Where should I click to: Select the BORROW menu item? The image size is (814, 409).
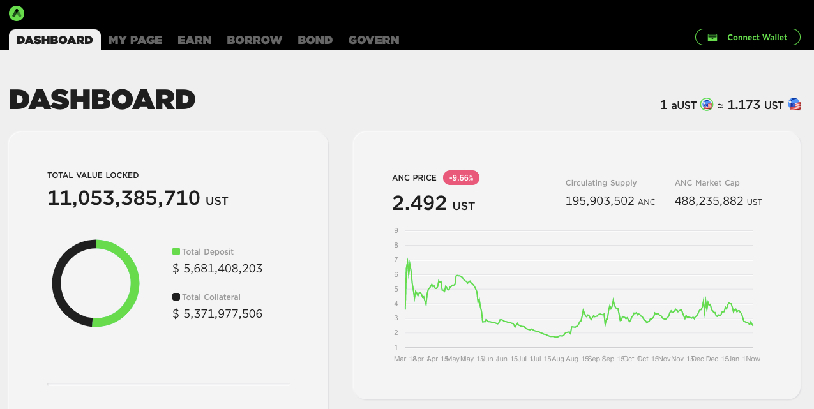pyautogui.click(x=254, y=40)
